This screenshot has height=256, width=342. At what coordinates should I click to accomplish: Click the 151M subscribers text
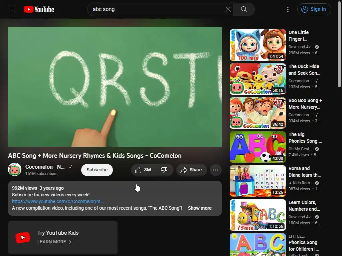41,173
